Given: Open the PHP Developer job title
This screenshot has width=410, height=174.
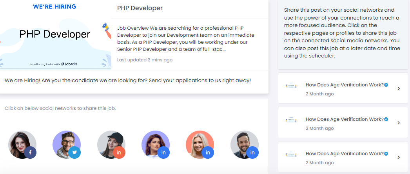Looking at the screenshot, I should [x=140, y=8].
